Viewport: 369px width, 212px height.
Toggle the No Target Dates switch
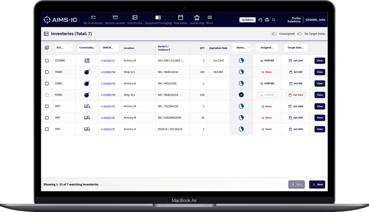(x=299, y=34)
